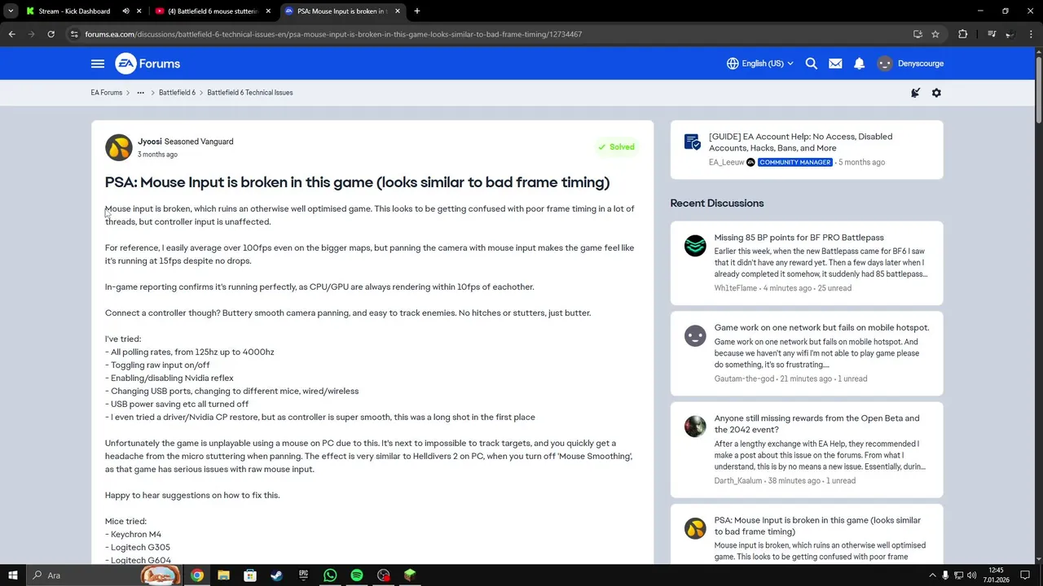Expand the breadcrumb ellipsis menu
The height and width of the screenshot is (586, 1043).
click(x=140, y=93)
